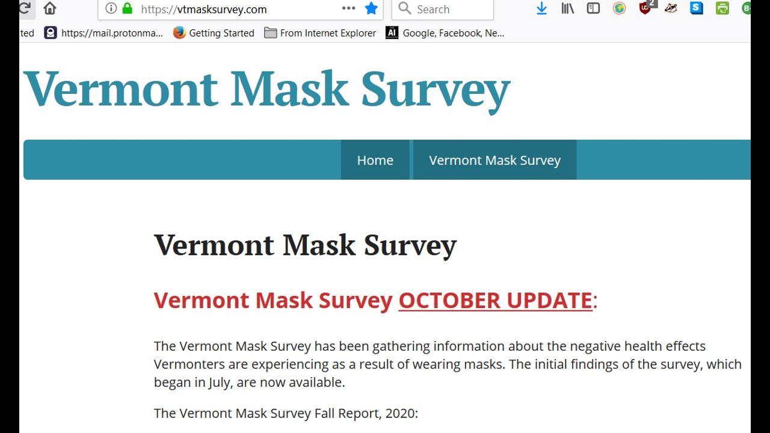The height and width of the screenshot is (433, 770).
Task: Show site information for vtmasksurvey.com
Action: [111, 8]
